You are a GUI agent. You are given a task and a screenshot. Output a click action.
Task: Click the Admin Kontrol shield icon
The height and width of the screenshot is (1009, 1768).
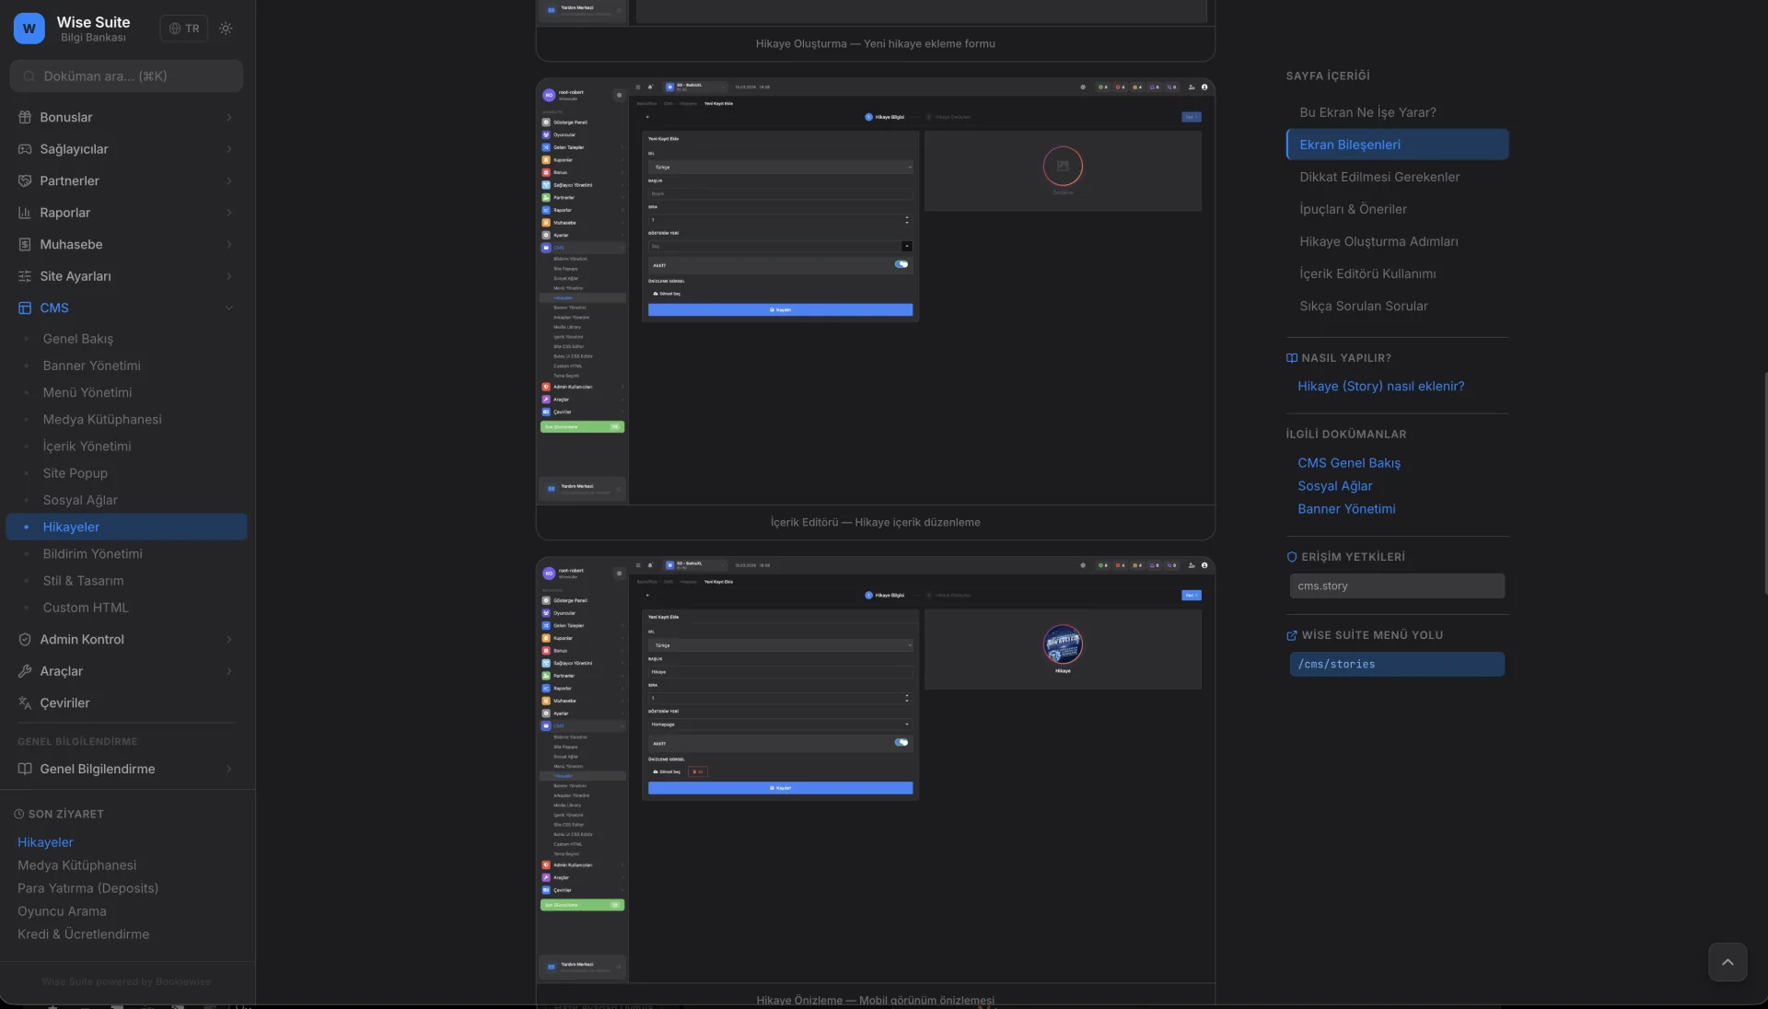pyautogui.click(x=25, y=640)
